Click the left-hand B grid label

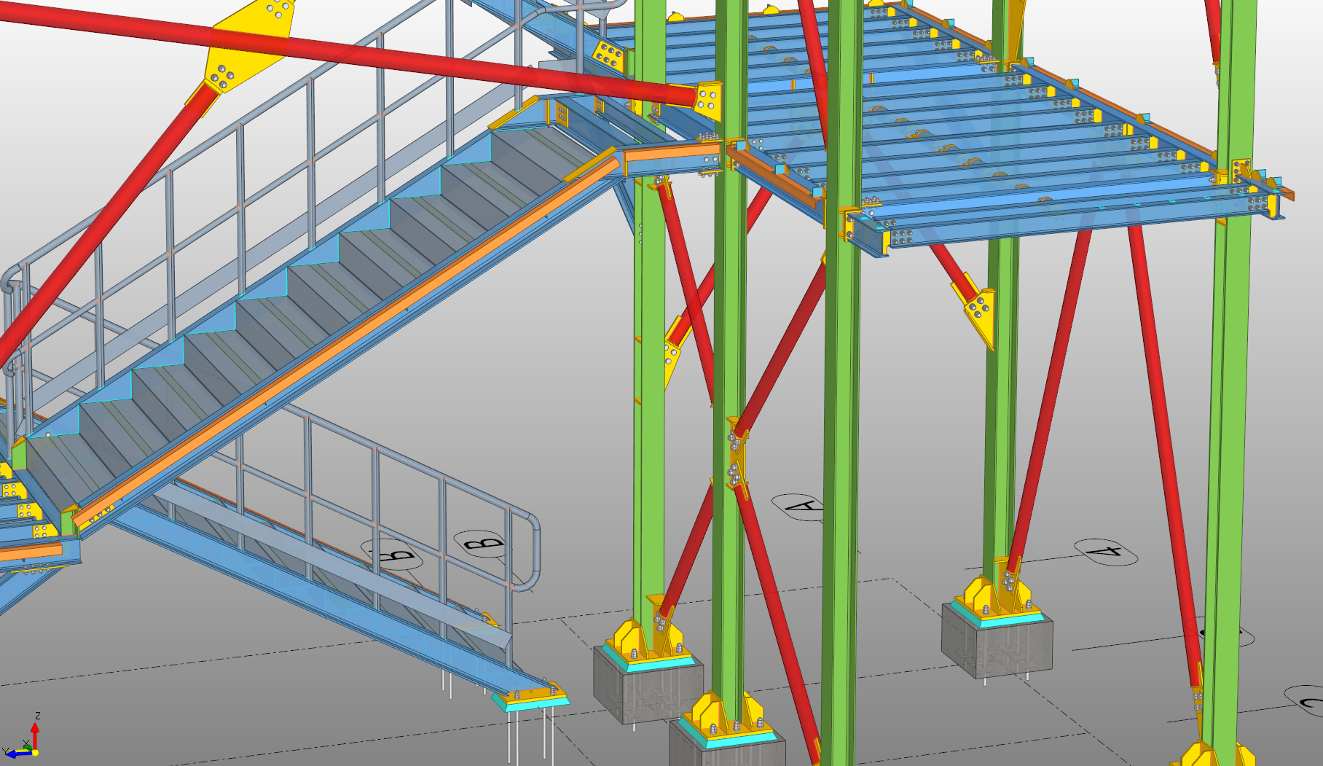tap(393, 555)
